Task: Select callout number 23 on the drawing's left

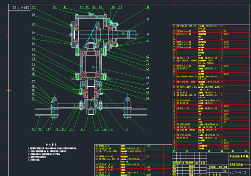Action: pos(33,50)
